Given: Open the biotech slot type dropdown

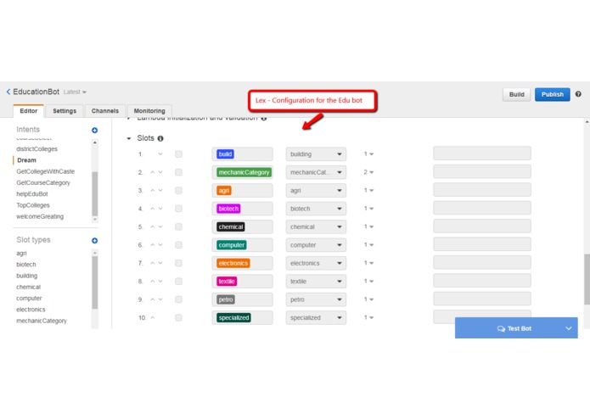Looking at the screenshot, I should (x=316, y=209).
